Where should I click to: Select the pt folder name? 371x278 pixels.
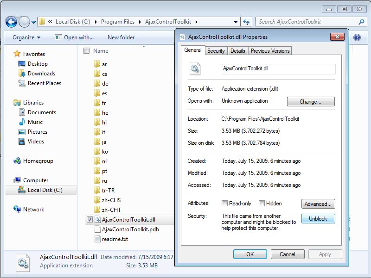pos(105,171)
